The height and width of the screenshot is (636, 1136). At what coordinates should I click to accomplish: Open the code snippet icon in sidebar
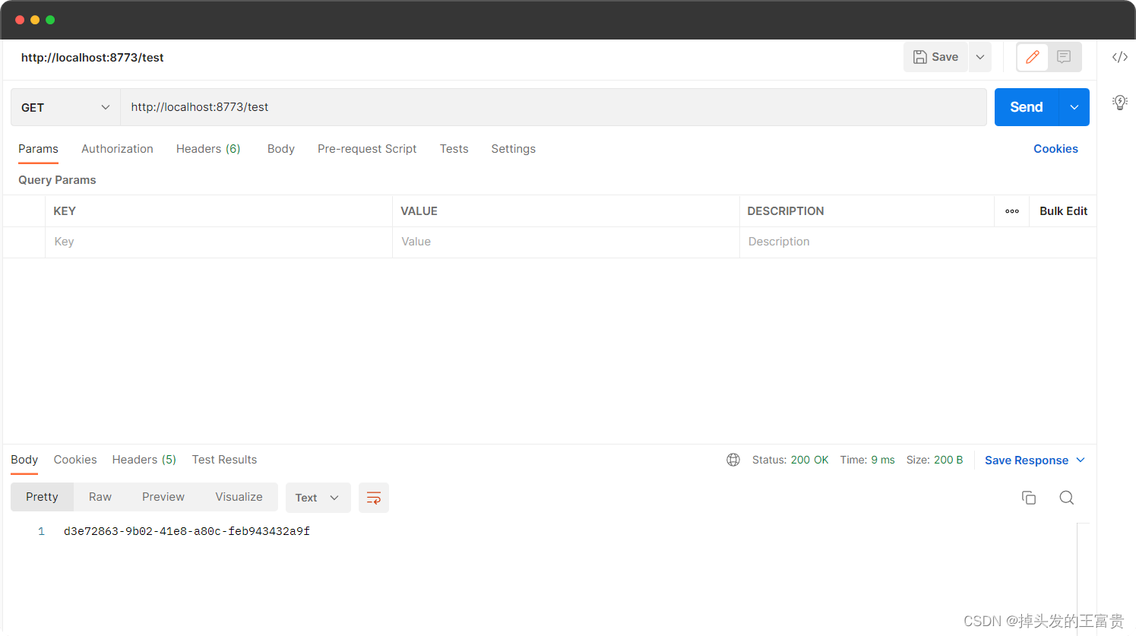point(1119,57)
